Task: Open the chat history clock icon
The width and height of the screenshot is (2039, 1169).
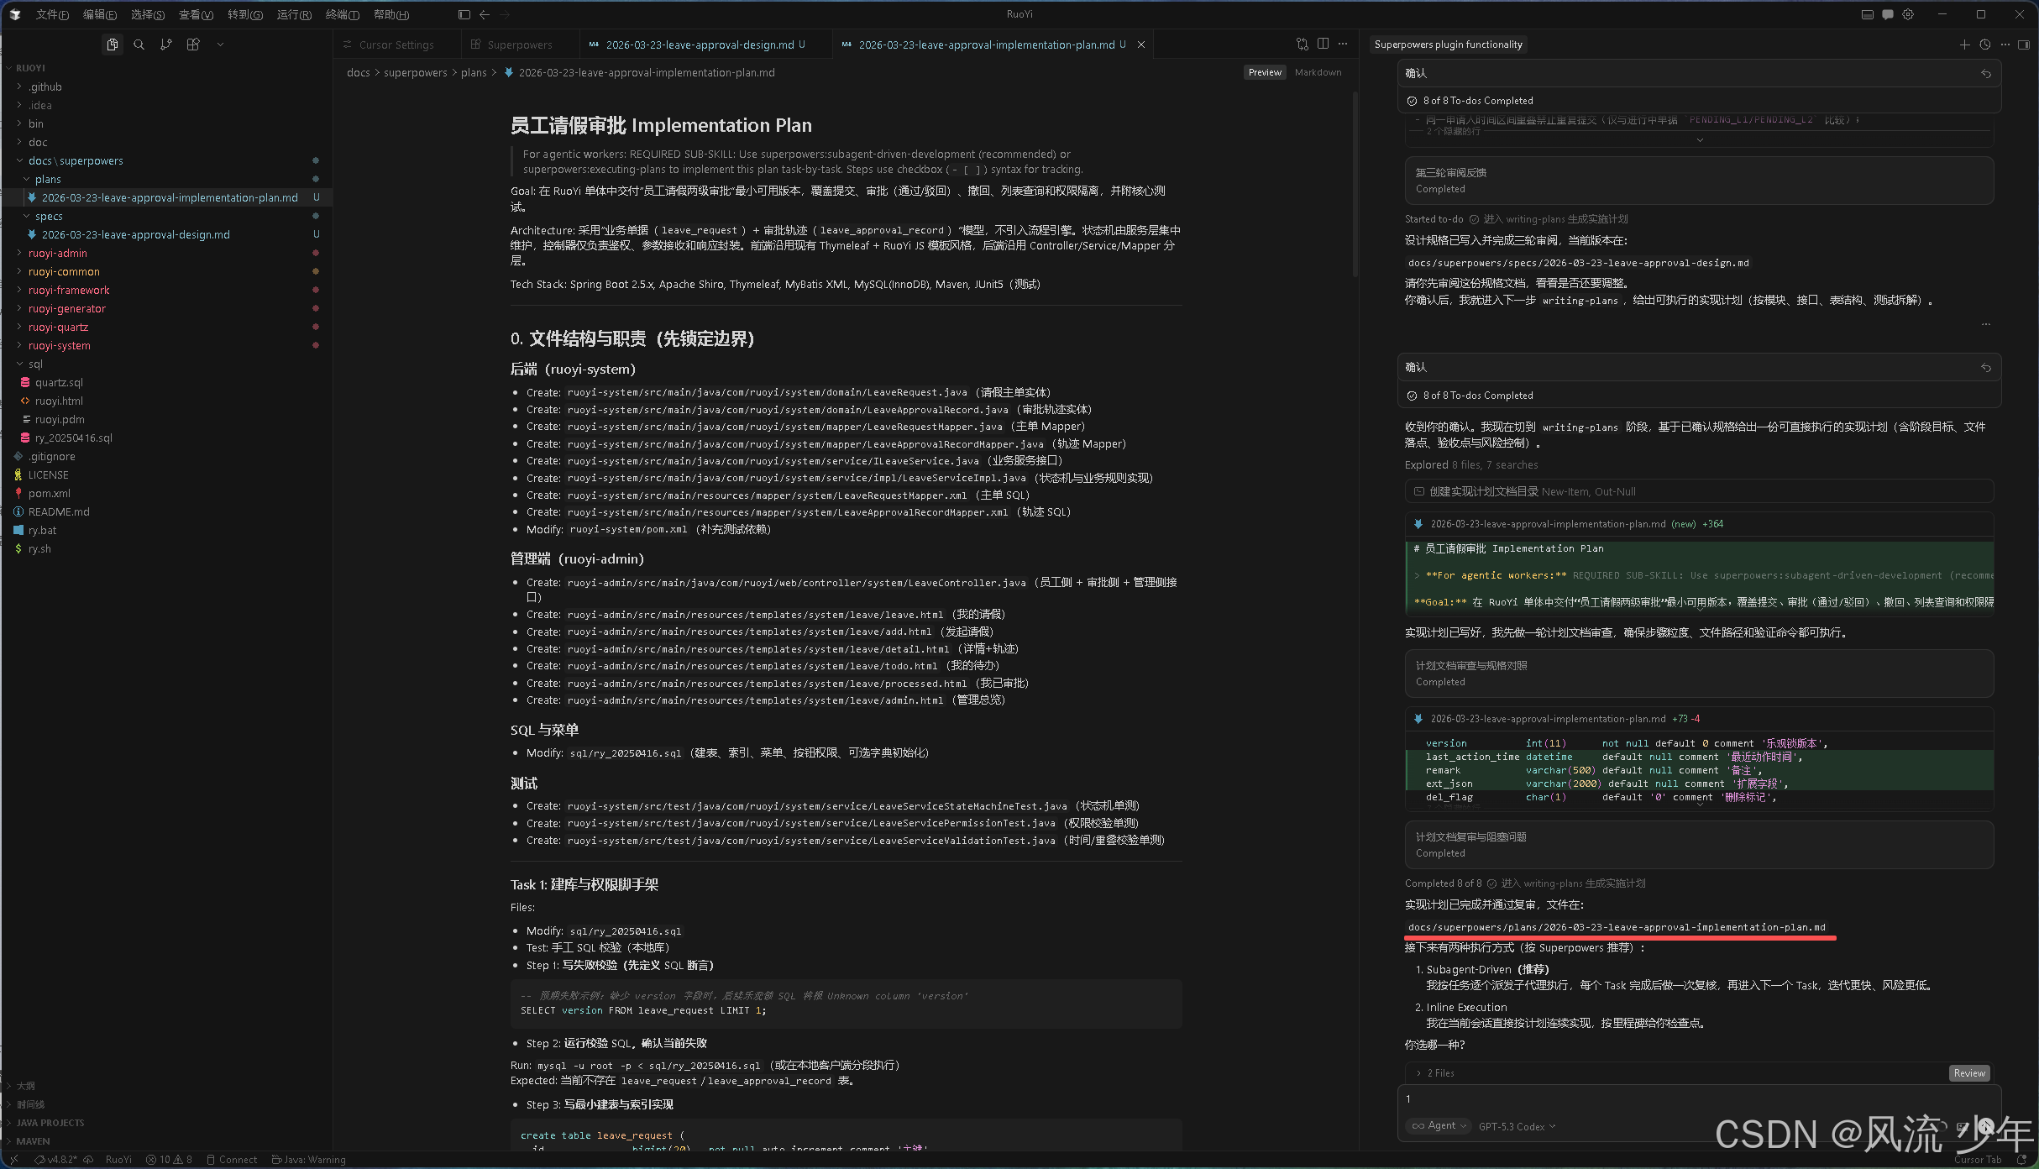Action: [x=1984, y=45]
